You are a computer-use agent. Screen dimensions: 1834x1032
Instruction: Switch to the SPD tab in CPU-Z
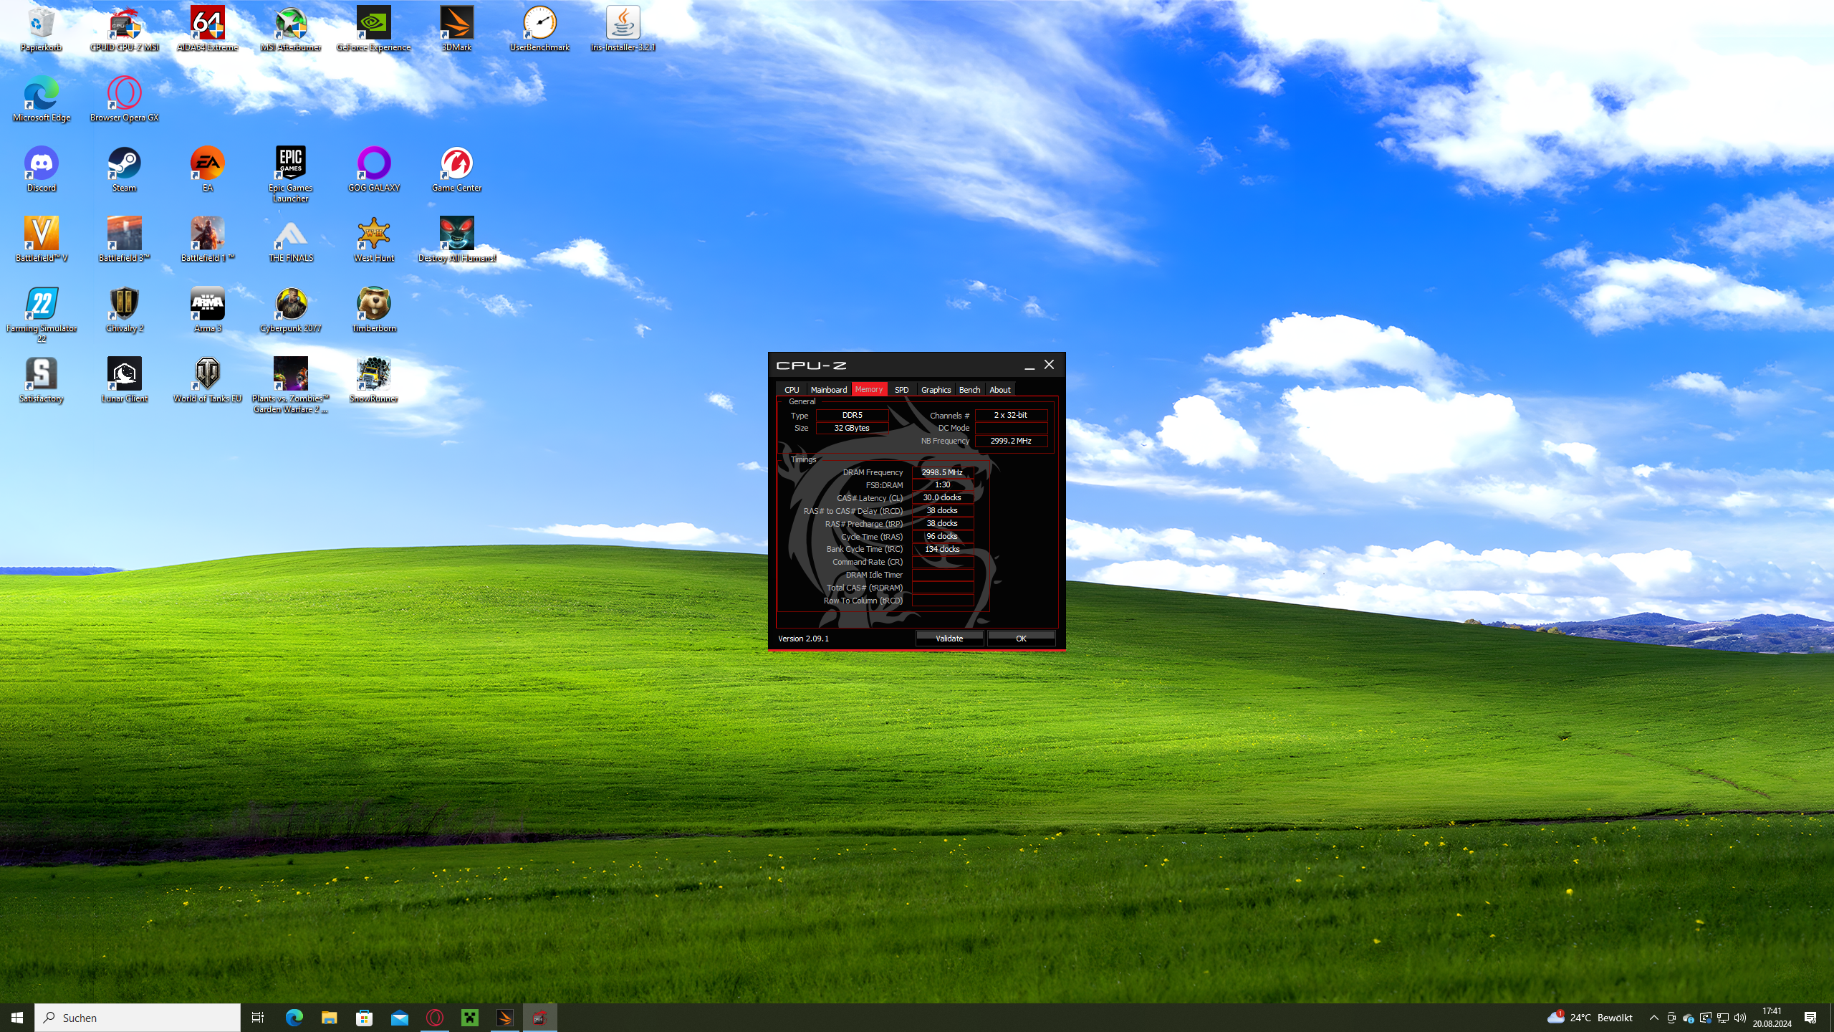tap(901, 390)
